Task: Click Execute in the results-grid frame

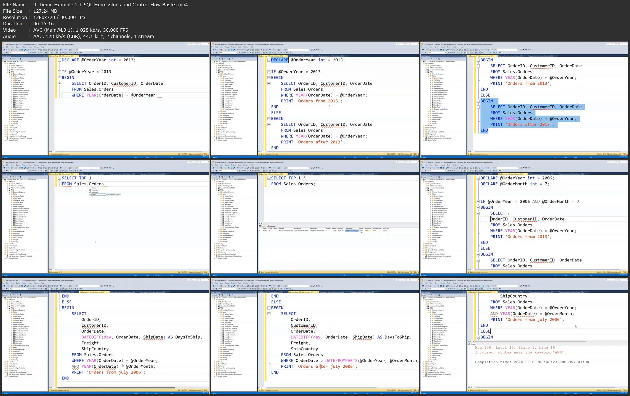Action: coord(242,171)
